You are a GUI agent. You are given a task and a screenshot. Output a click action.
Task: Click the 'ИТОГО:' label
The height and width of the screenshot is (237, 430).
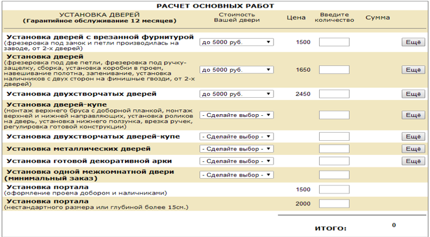click(x=331, y=228)
